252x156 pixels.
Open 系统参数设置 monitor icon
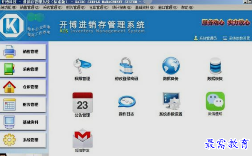coord(171,101)
